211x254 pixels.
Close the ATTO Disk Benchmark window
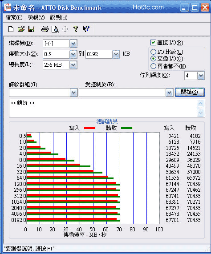[x=205, y=8]
